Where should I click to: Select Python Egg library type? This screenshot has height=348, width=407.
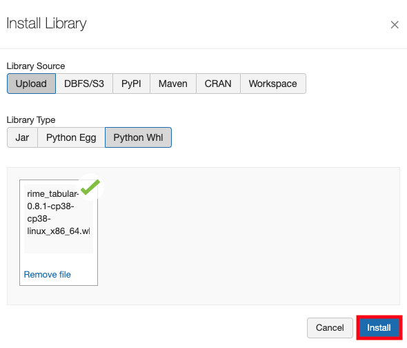[71, 137]
